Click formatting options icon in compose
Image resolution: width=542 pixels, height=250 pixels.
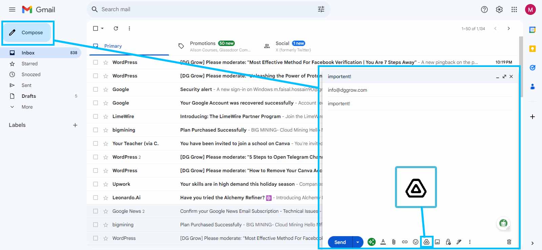point(383,242)
